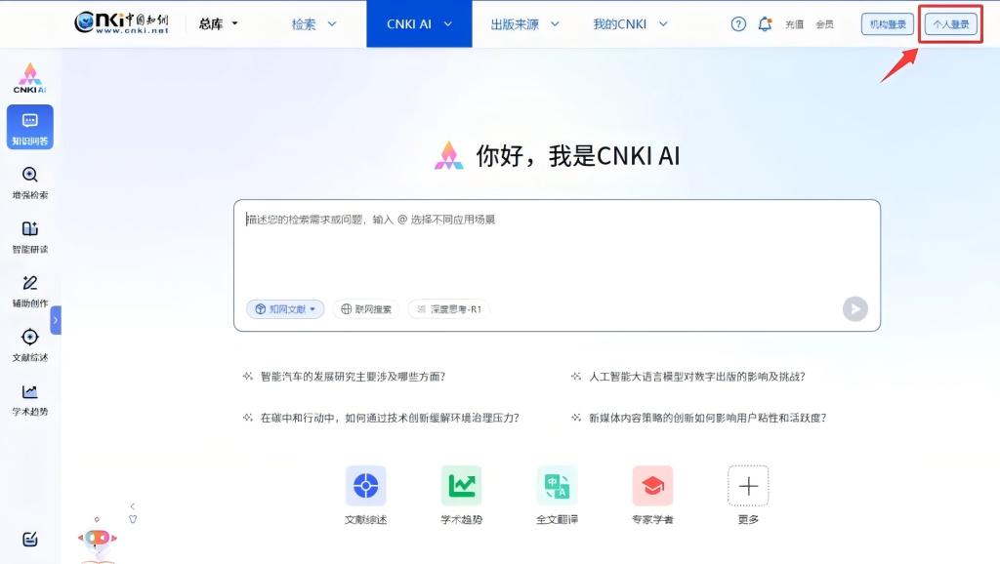Toggle the 联网搜索 web search option
1000x564 pixels.
[366, 309]
